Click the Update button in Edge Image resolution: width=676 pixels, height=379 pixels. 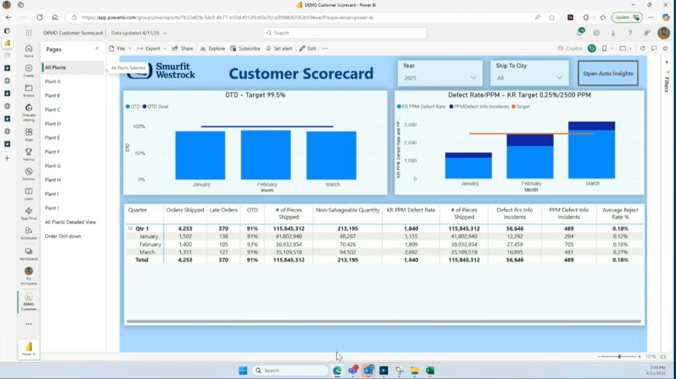click(626, 17)
